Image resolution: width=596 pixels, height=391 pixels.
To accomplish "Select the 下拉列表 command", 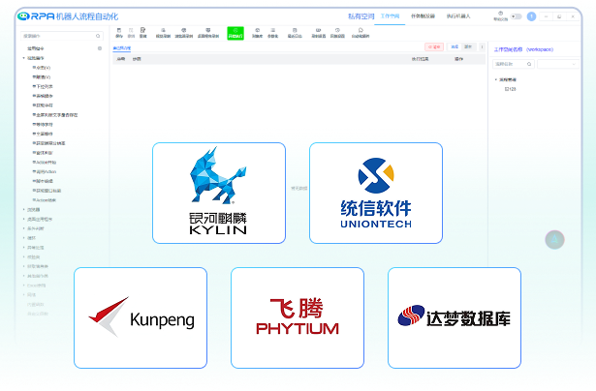I will [43, 86].
